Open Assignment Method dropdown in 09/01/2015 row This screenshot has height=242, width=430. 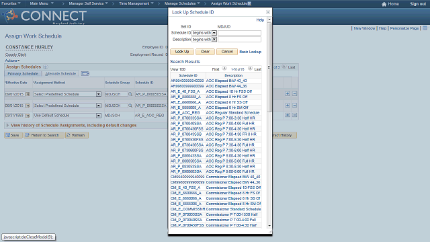point(99,94)
